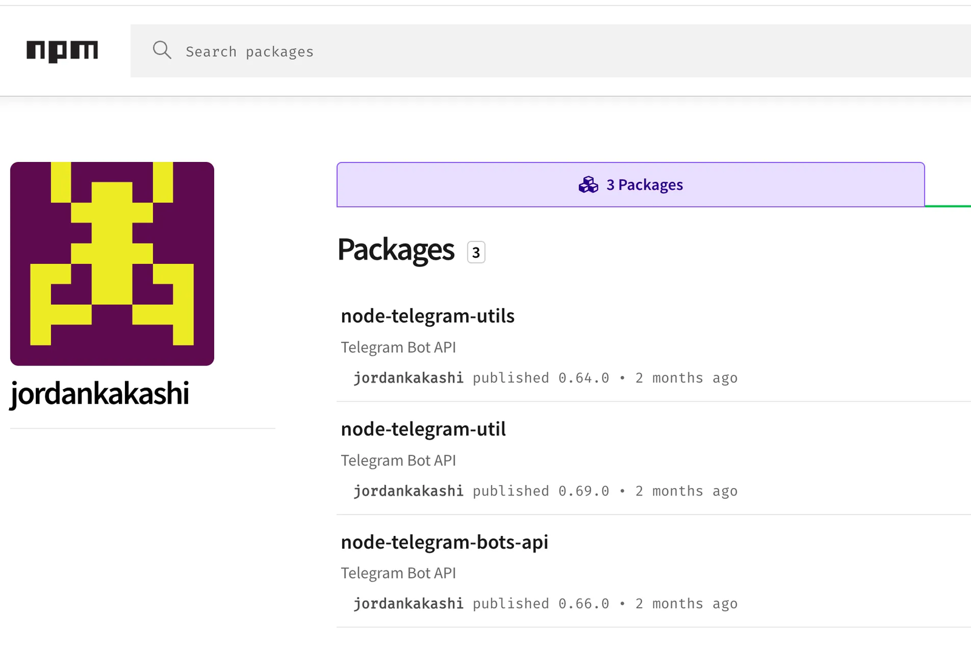The width and height of the screenshot is (971, 650).
Task: Click the package count badge showing 3
Action: (476, 252)
